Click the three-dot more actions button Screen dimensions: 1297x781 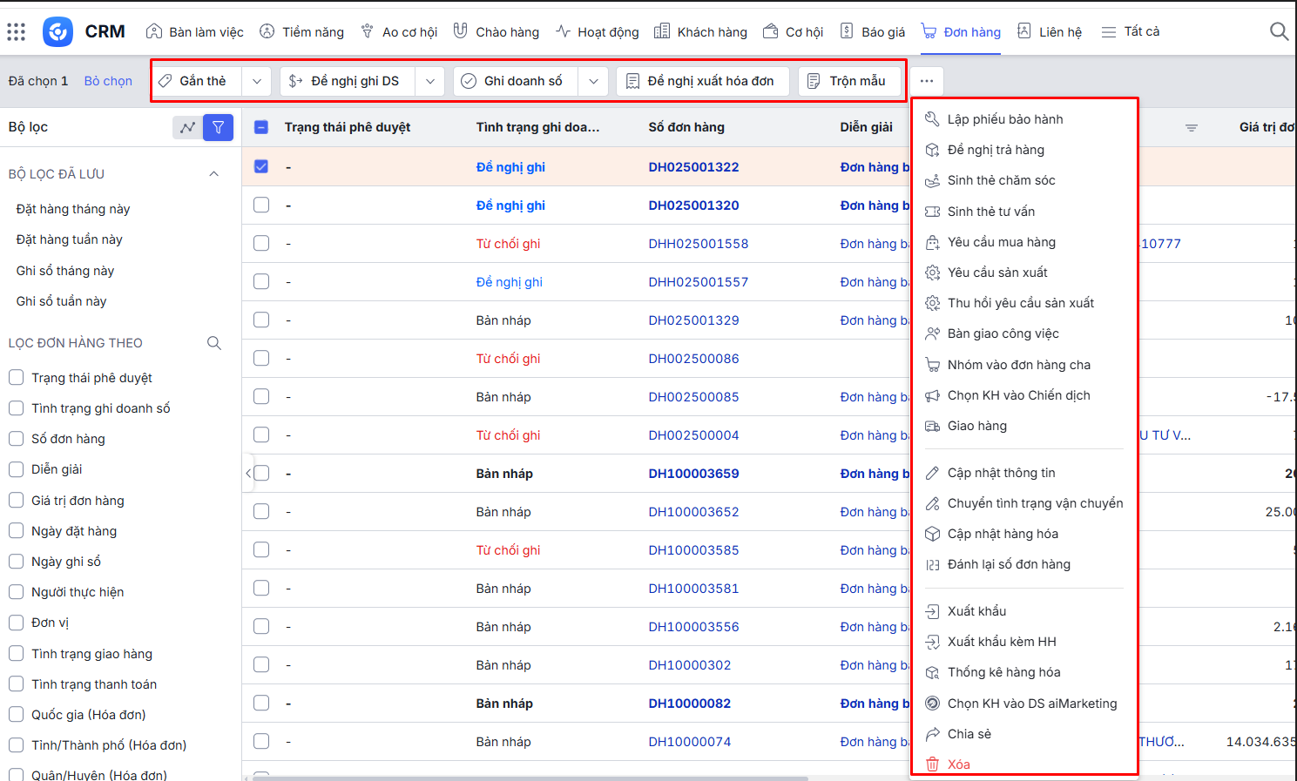point(926,81)
